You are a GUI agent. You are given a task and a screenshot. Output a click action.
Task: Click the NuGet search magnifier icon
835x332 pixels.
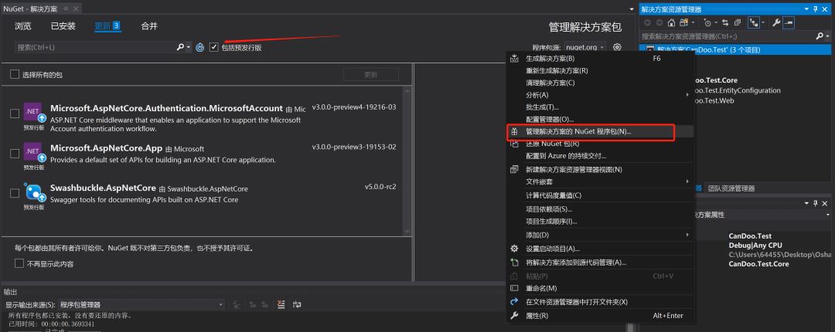pyautogui.click(x=180, y=47)
